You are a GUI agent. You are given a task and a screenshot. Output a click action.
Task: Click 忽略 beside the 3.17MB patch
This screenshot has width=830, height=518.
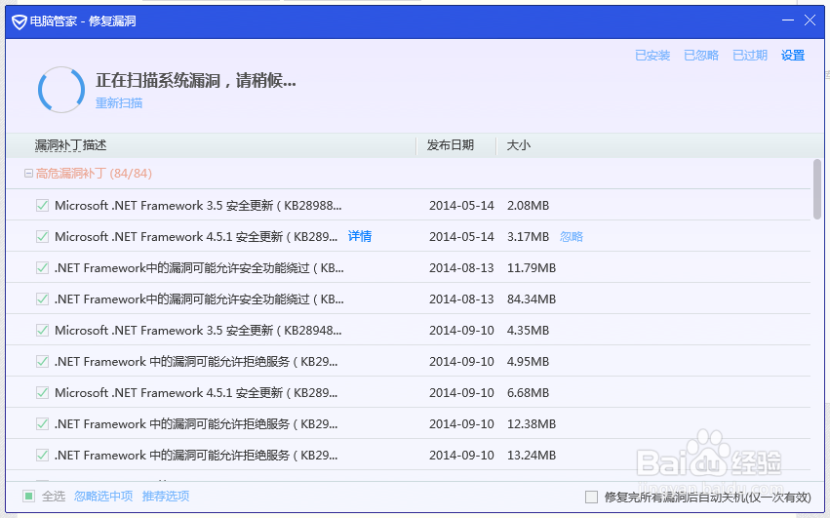[572, 236]
